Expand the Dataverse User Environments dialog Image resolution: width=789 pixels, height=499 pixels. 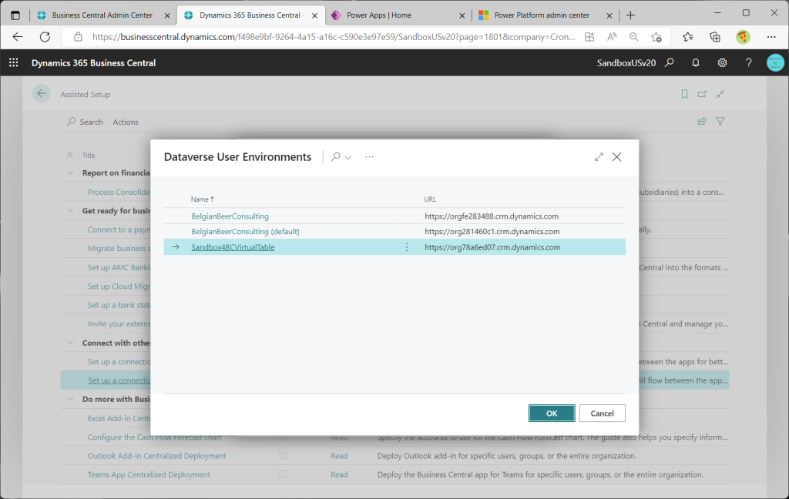(599, 157)
